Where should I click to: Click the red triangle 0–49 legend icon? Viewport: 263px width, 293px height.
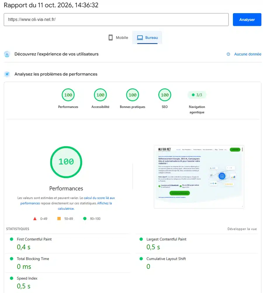(35, 219)
